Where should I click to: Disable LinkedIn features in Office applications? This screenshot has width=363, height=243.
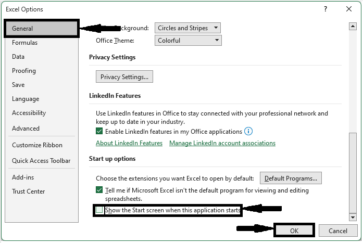point(99,132)
